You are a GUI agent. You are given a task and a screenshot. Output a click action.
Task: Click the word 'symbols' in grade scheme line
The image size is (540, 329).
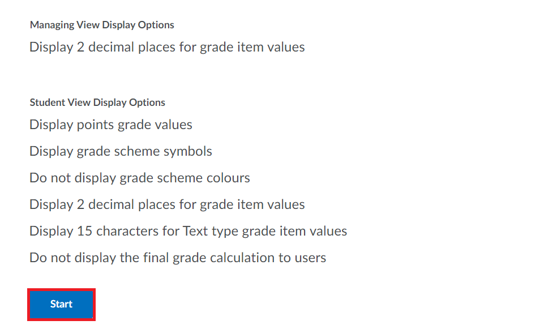pos(188,152)
